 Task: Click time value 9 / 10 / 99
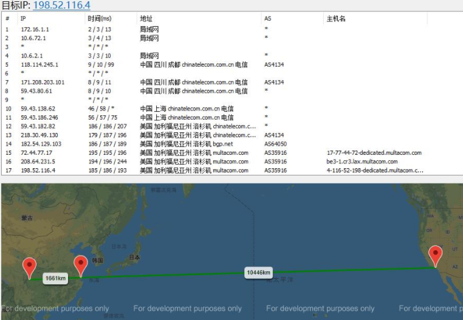point(101,64)
